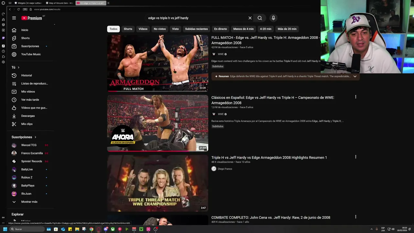Open the Windows Start menu

[5, 229]
